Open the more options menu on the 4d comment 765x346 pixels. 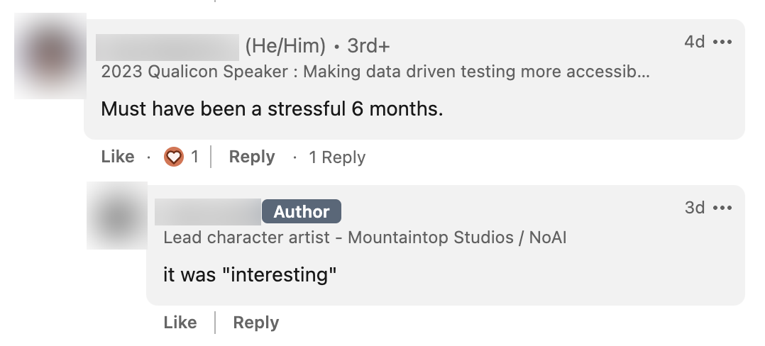click(x=722, y=43)
